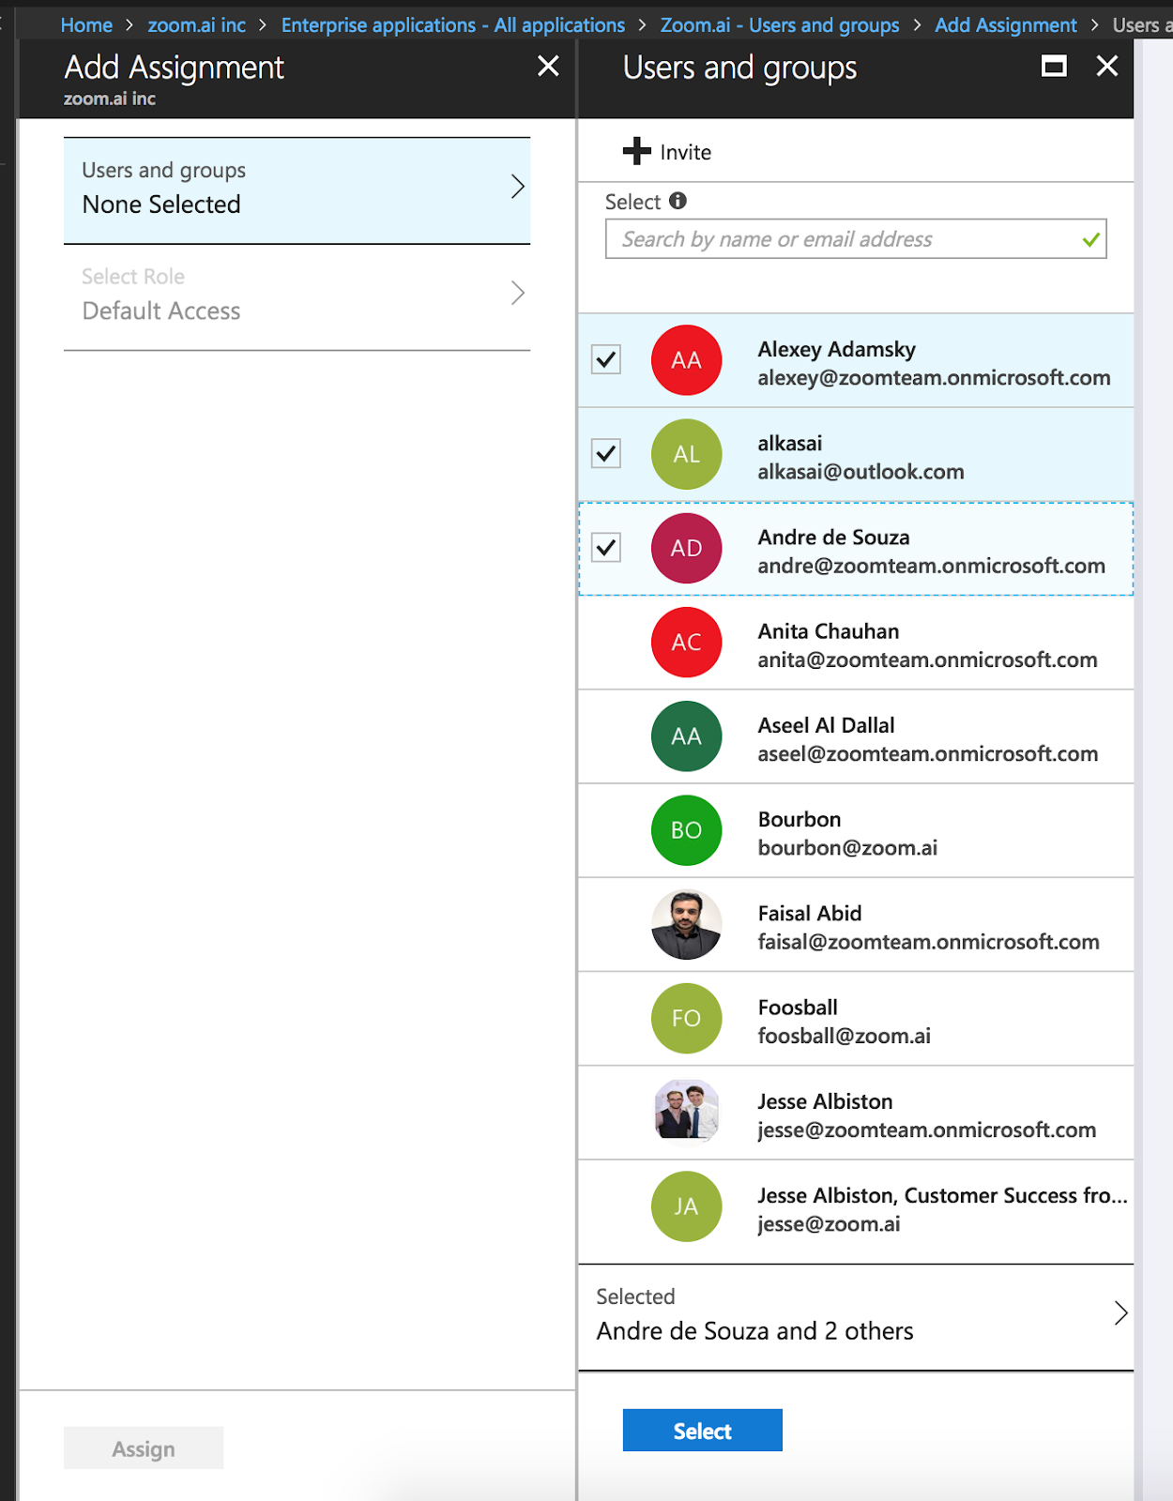The image size is (1173, 1501).
Task: Uncheck Alexey Adamsky's checkbox
Action: point(606,359)
